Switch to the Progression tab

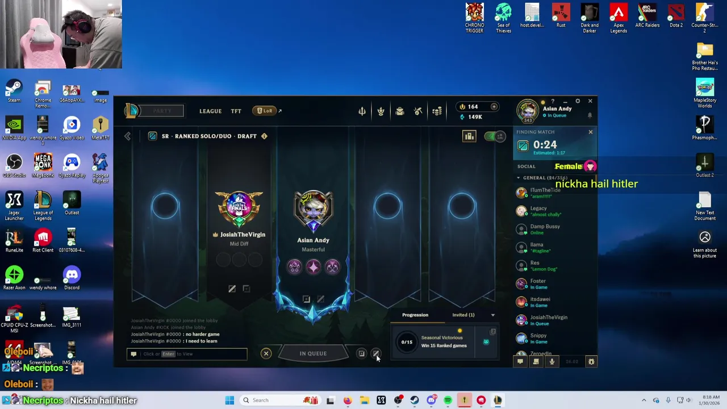pyautogui.click(x=415, y=315)
